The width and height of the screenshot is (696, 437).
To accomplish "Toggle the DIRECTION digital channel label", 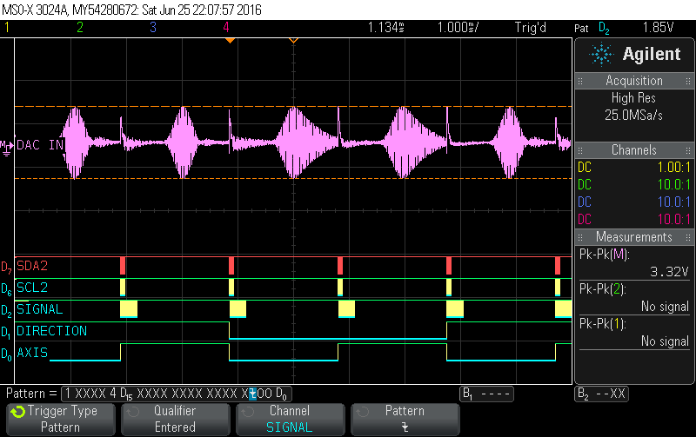I will [51, 331].
